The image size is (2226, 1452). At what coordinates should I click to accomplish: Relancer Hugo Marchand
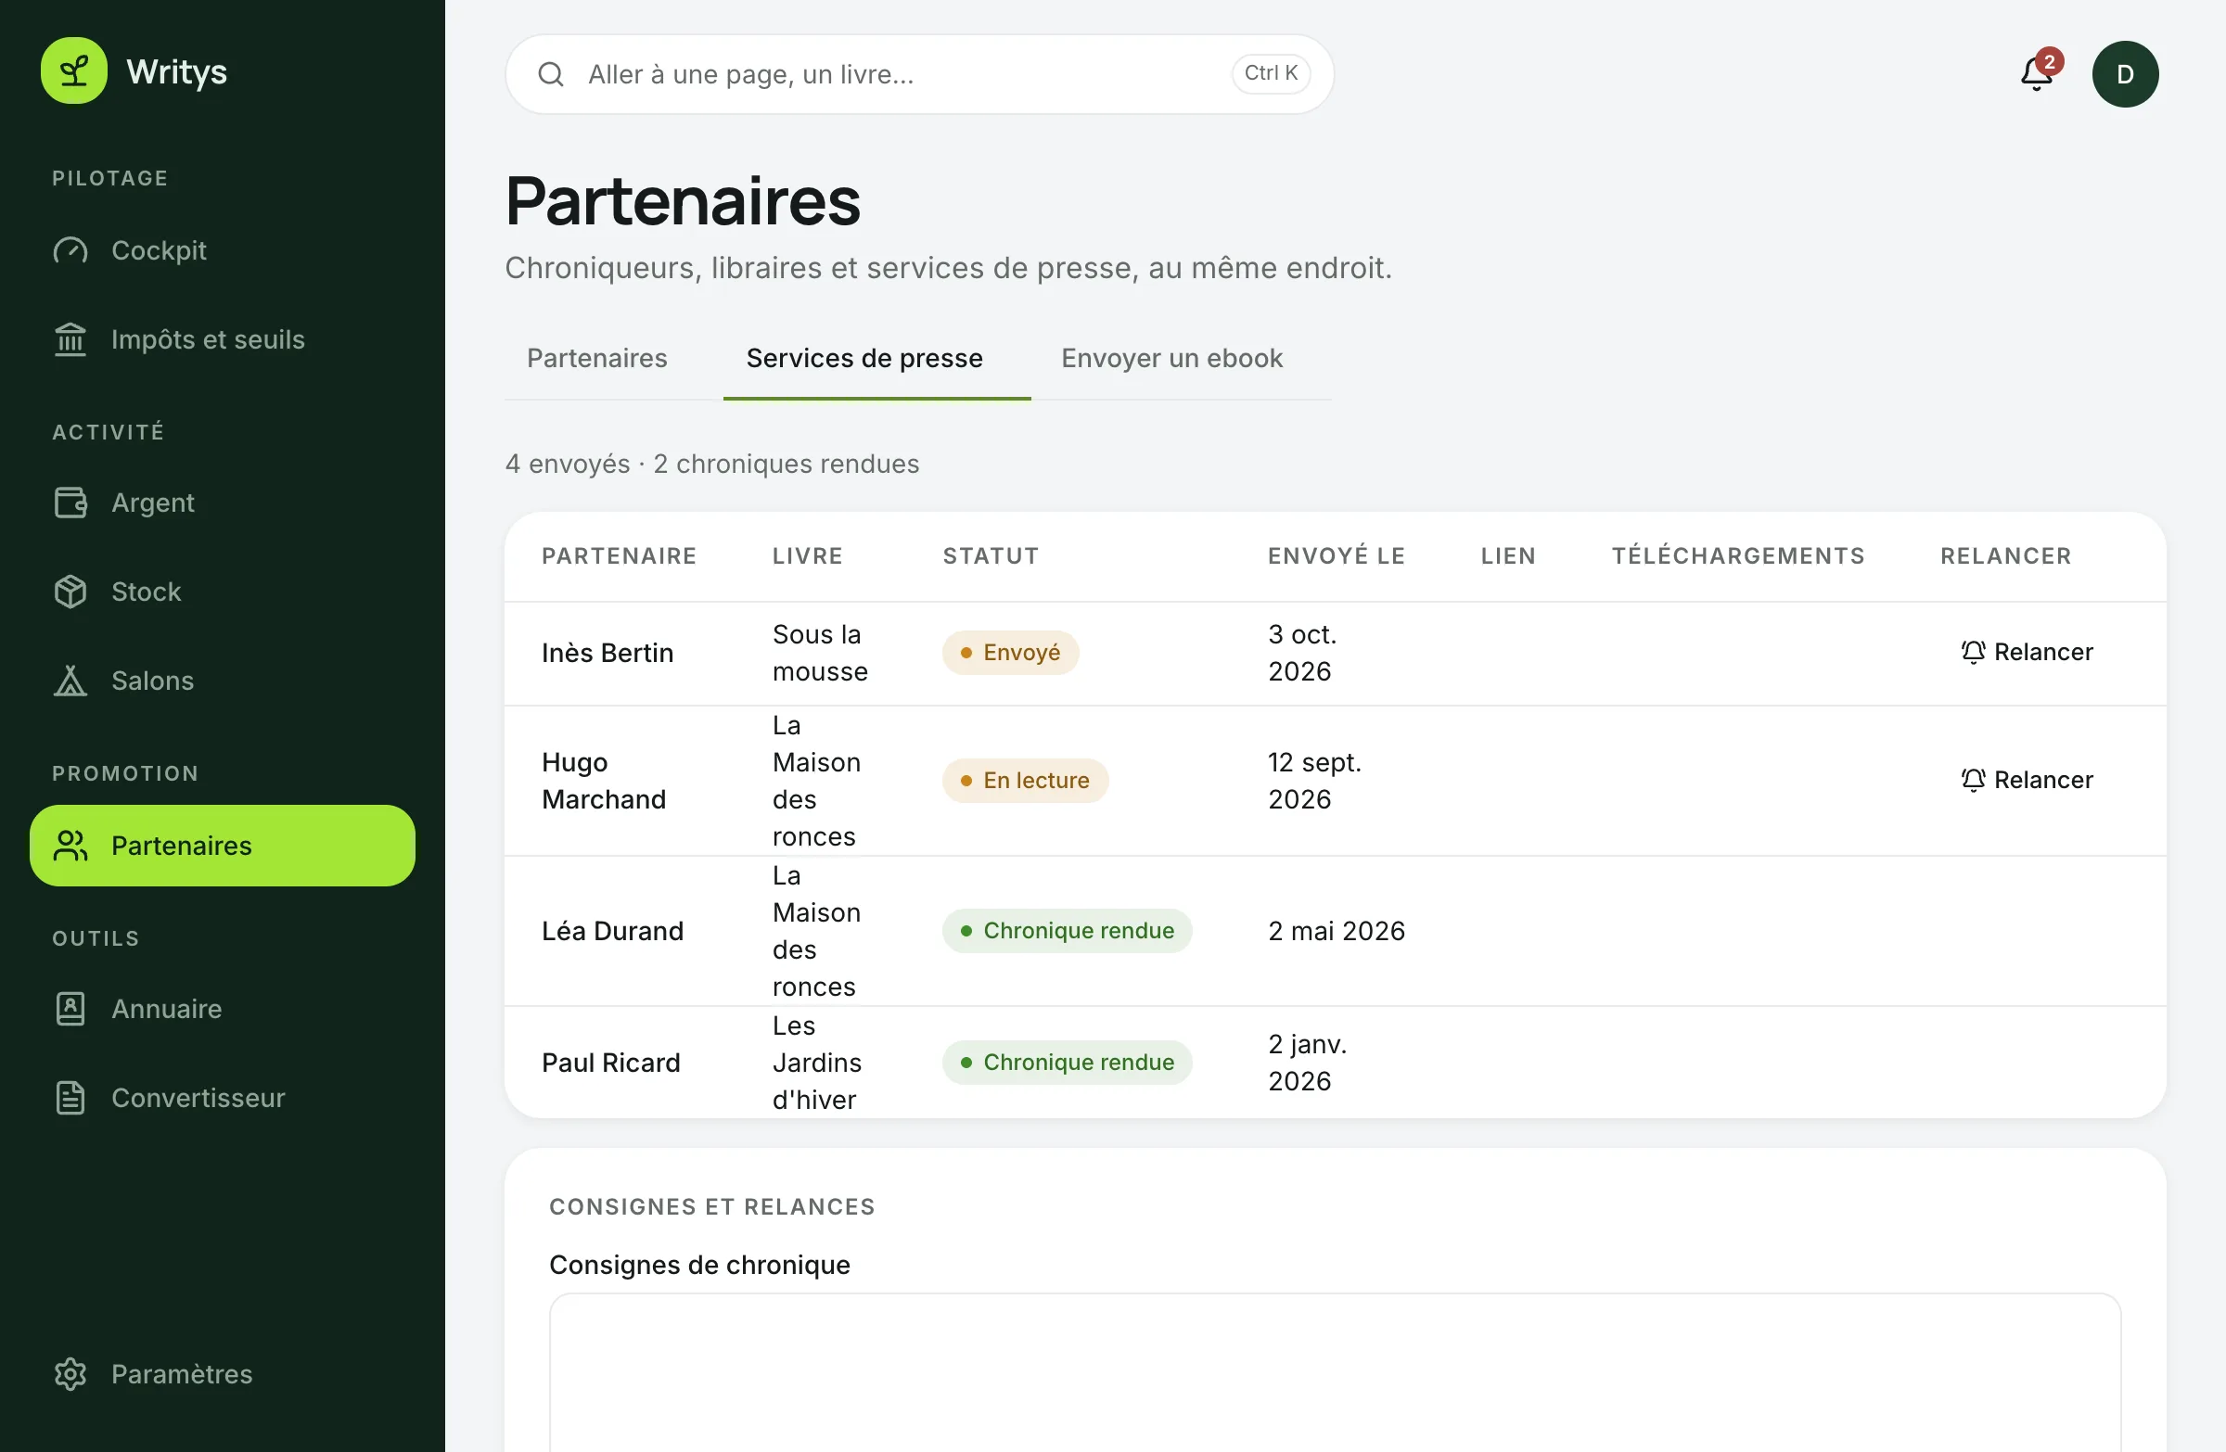tap(2027, 780)
